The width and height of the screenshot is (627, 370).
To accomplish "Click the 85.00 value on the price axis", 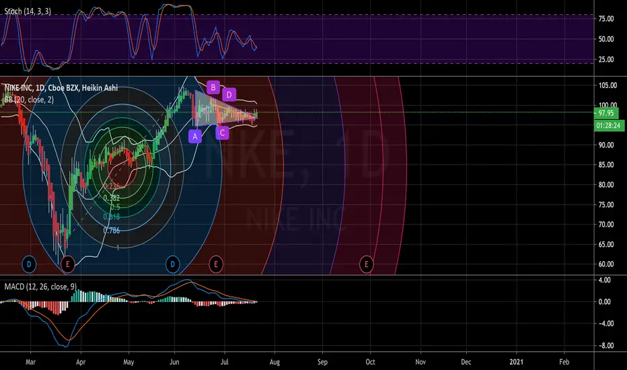I will [x=606, y=165].
